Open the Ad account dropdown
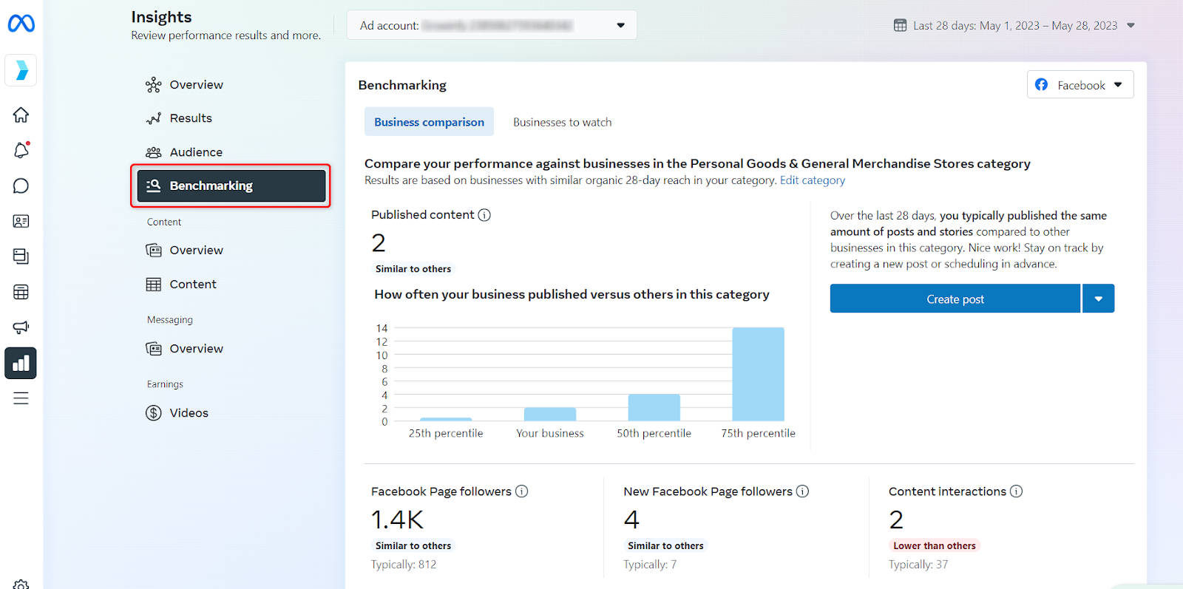Screen dimensions: 1183x589 pos(492,25)
